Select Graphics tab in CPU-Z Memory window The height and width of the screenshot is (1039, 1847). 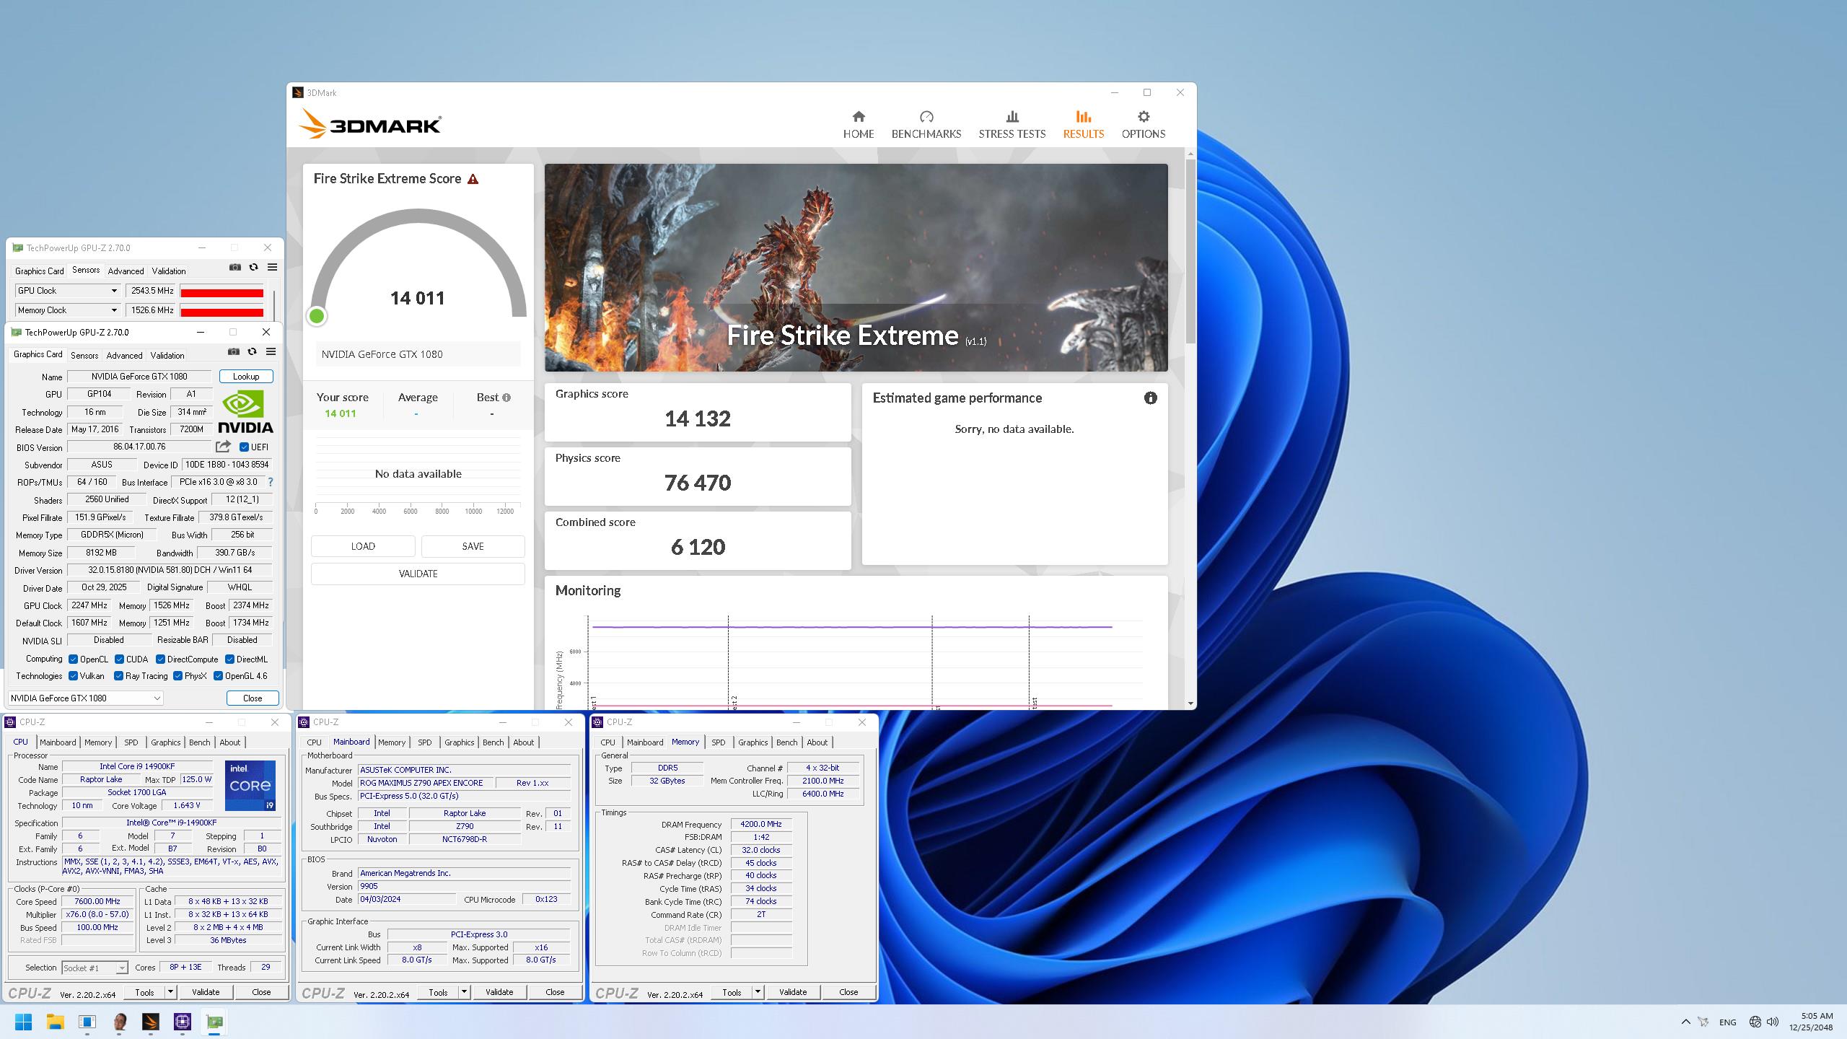(753, 742)
